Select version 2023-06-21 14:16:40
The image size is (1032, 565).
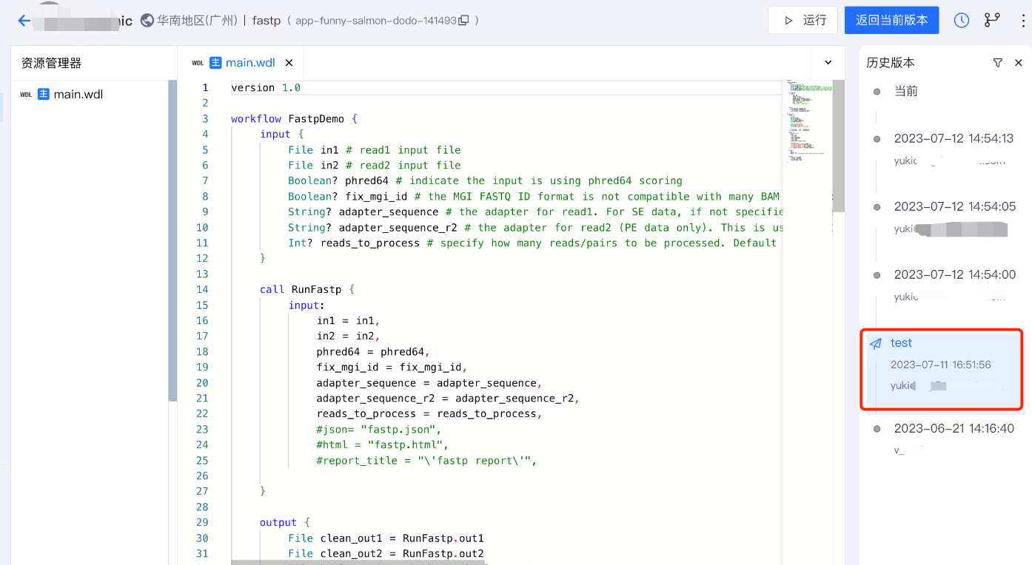pyautogui.click(x=954, y=428)
